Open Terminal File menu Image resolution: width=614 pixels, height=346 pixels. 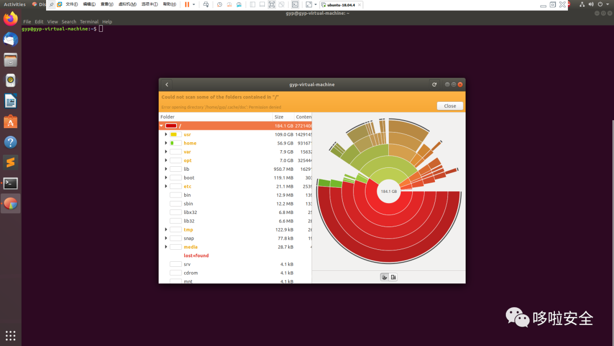pos(27,22)
